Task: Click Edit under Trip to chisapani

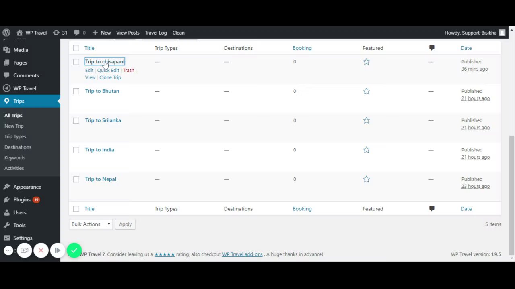Action: pos(89,70)
